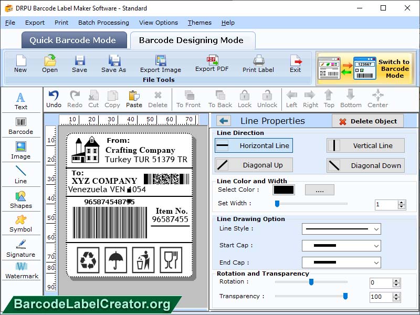Select the Barcode tool
Image resolution: width=420 pixels, height=315 pixels.
point(21,126)
